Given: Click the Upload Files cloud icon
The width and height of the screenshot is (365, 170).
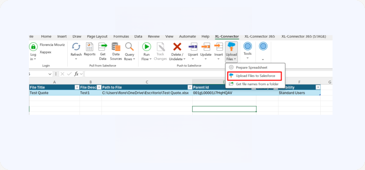Looking at the screenshot, I should point(231,47).
